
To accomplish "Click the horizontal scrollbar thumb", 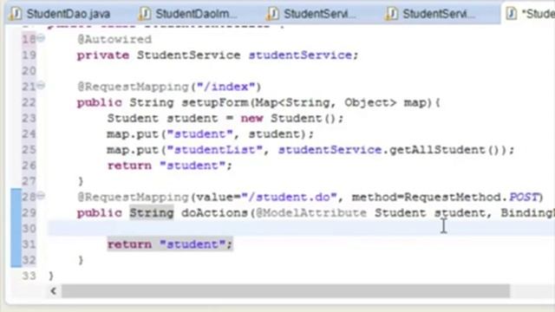I will coord(285,291).
